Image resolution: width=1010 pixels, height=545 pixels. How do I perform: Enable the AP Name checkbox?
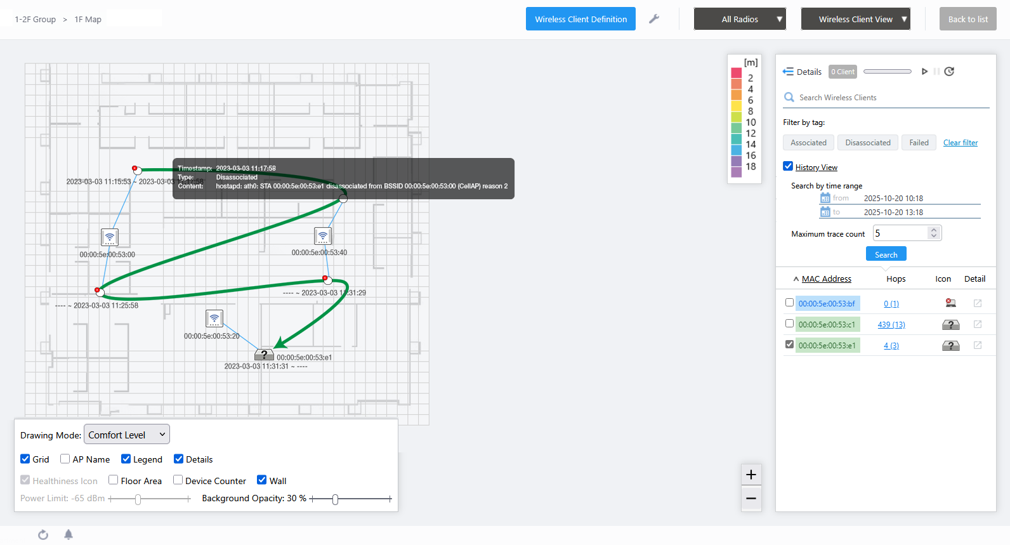pos(65,459)
